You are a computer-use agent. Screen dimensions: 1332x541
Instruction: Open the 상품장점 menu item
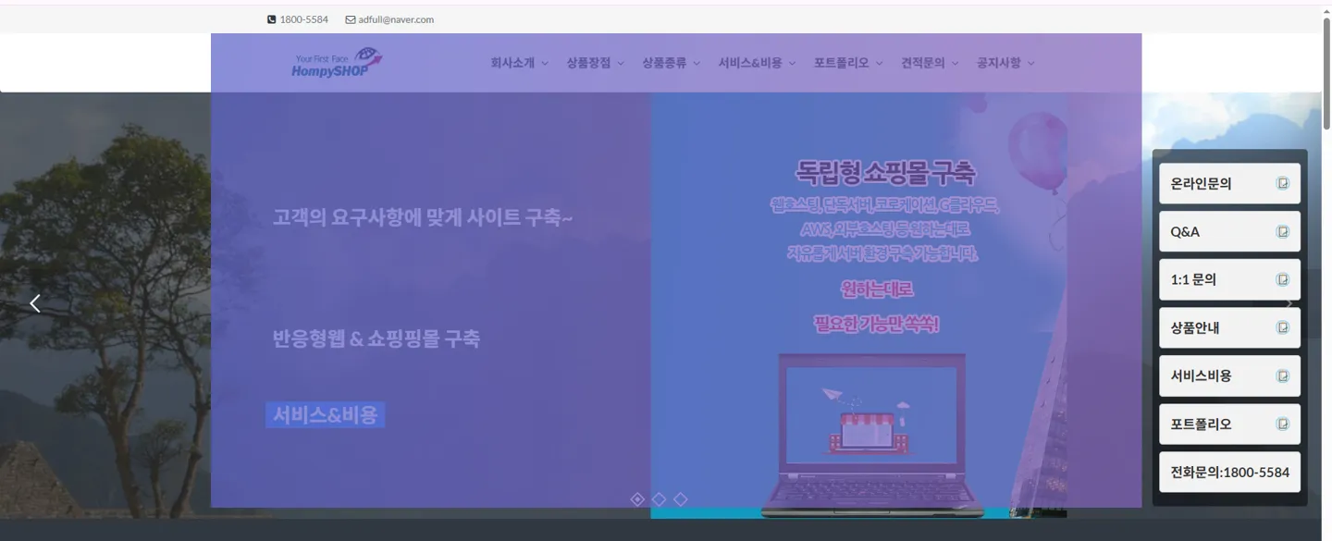[x=588, y=63]
